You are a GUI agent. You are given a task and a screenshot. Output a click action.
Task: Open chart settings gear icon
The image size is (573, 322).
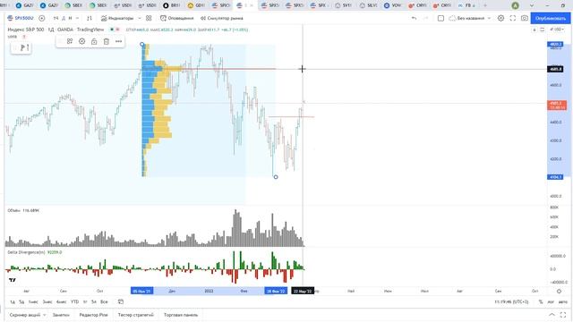(501, 18)
